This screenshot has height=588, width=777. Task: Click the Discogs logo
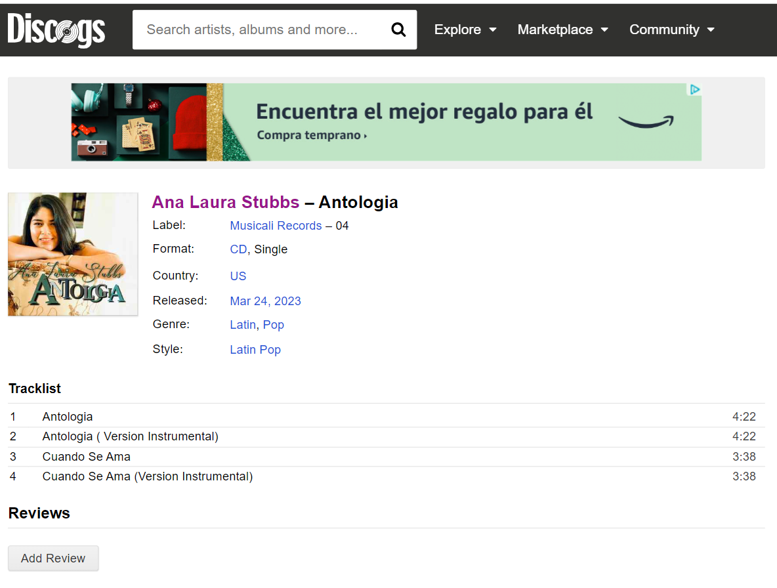[x=56, y=30]
